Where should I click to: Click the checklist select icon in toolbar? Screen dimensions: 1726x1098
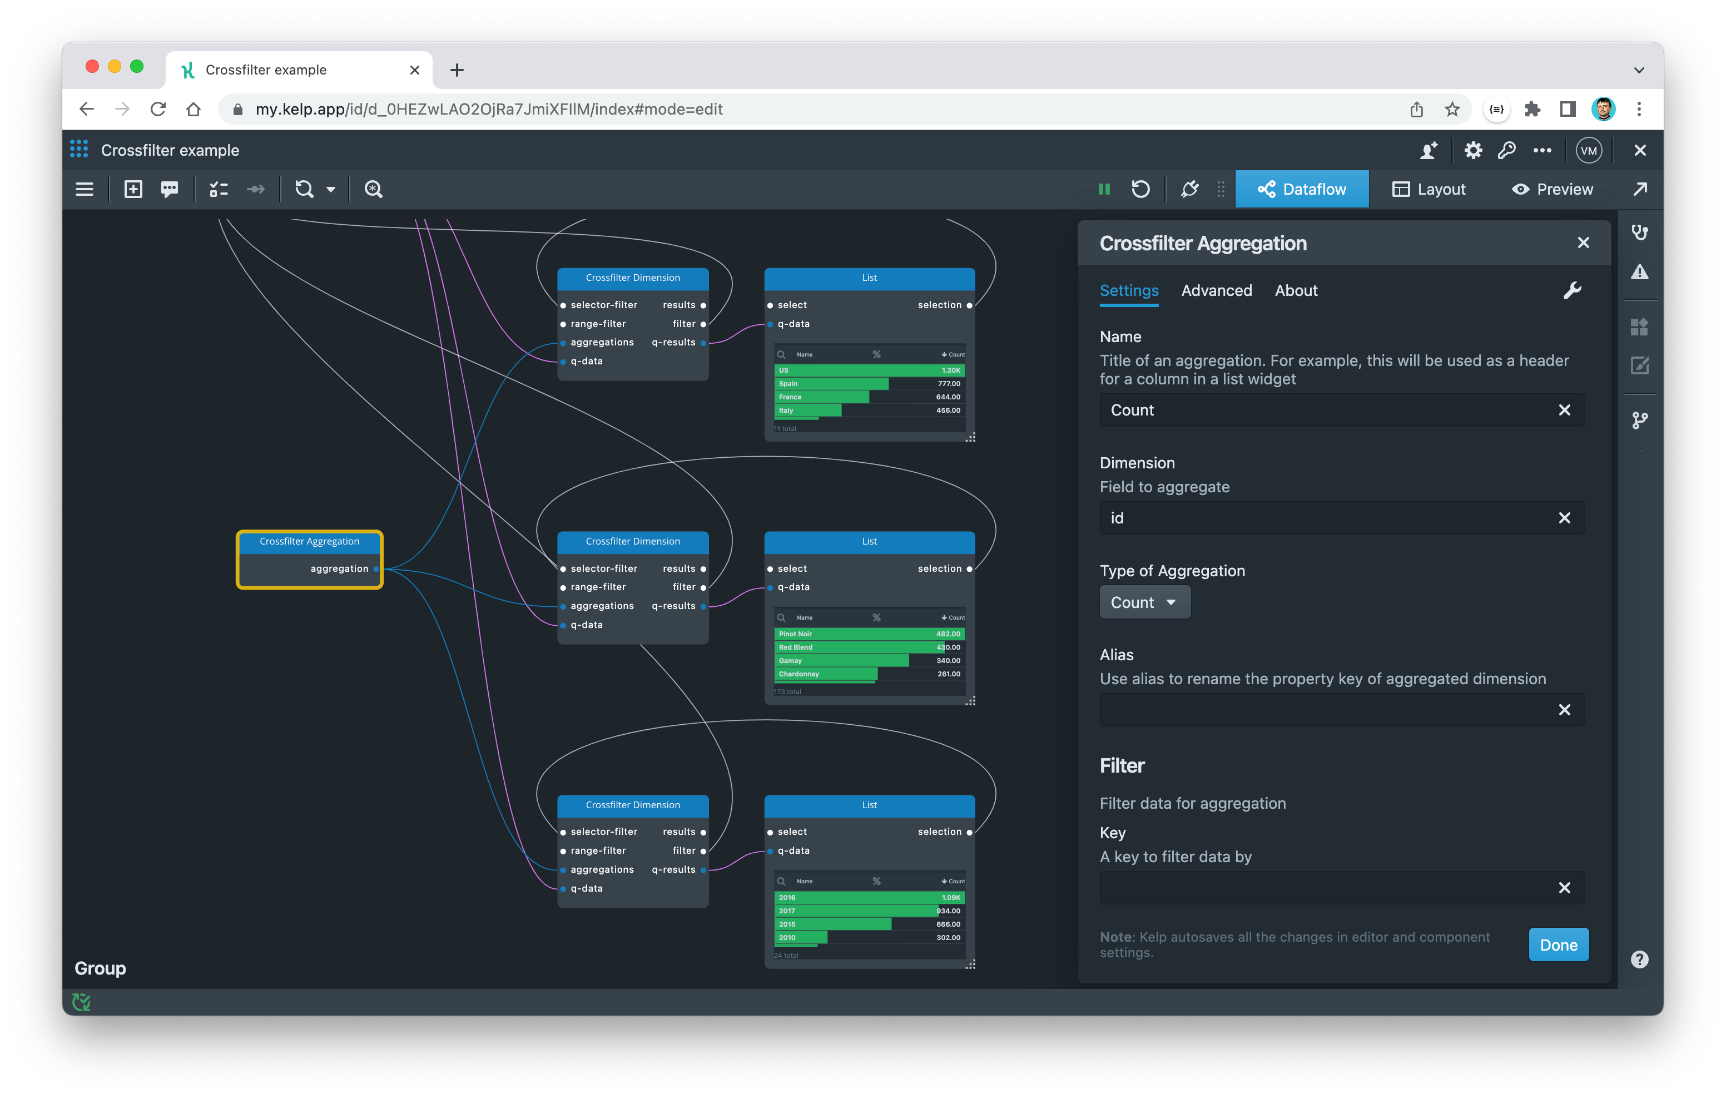coord(219,189)
